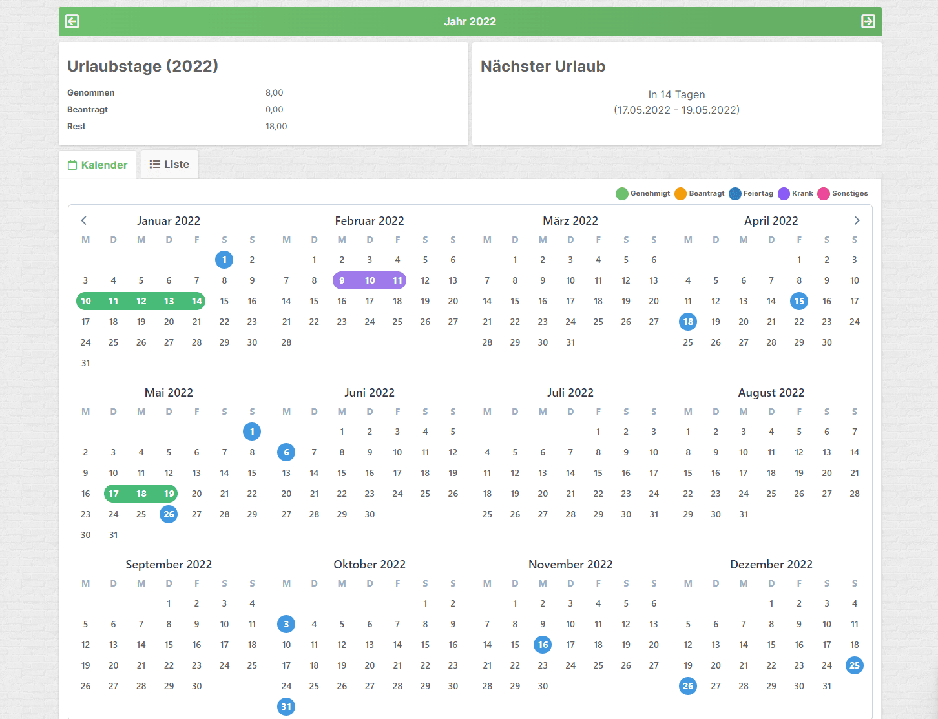Open the Liste tab
The height and width of the screenshot is (719, 938).
[170, 164]
